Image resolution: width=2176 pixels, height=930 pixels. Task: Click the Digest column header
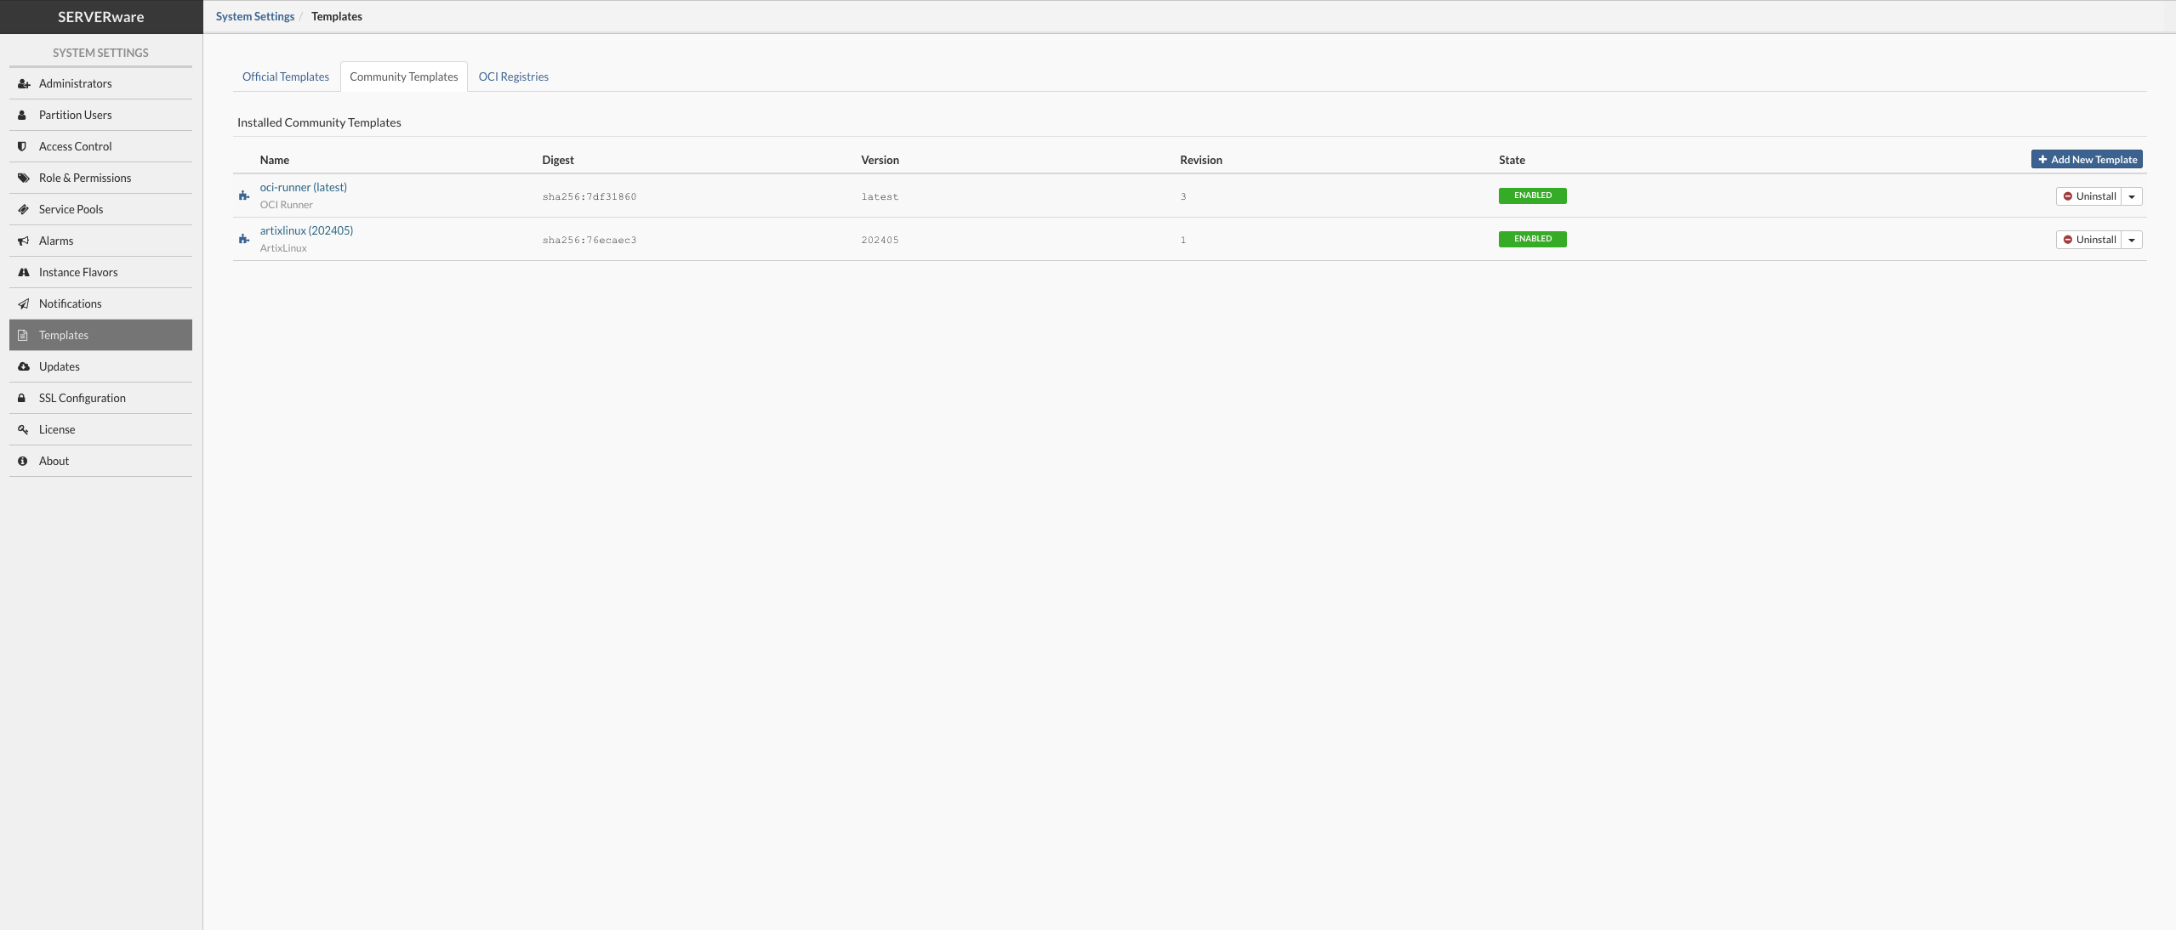[x=558, y=160]
